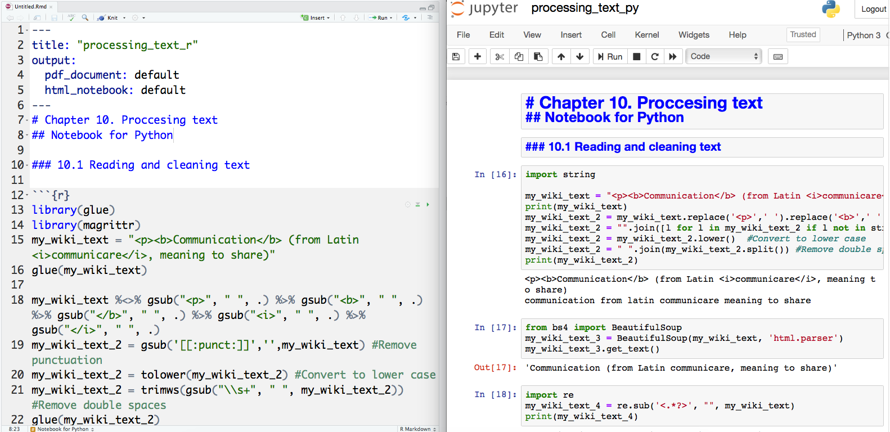The image size is (890, 432).
Task: Select the '10.1 Reading and cleaning text' cell
Action: tap(702, 147)
